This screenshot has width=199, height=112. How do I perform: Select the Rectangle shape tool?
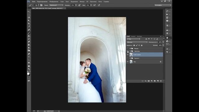pos(29,63)
